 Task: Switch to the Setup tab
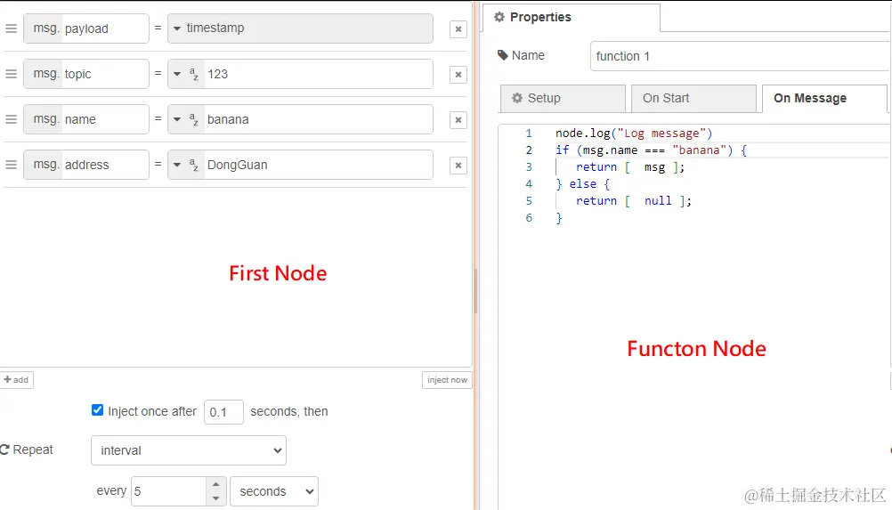pyautogui.click(x=563, y=99)
